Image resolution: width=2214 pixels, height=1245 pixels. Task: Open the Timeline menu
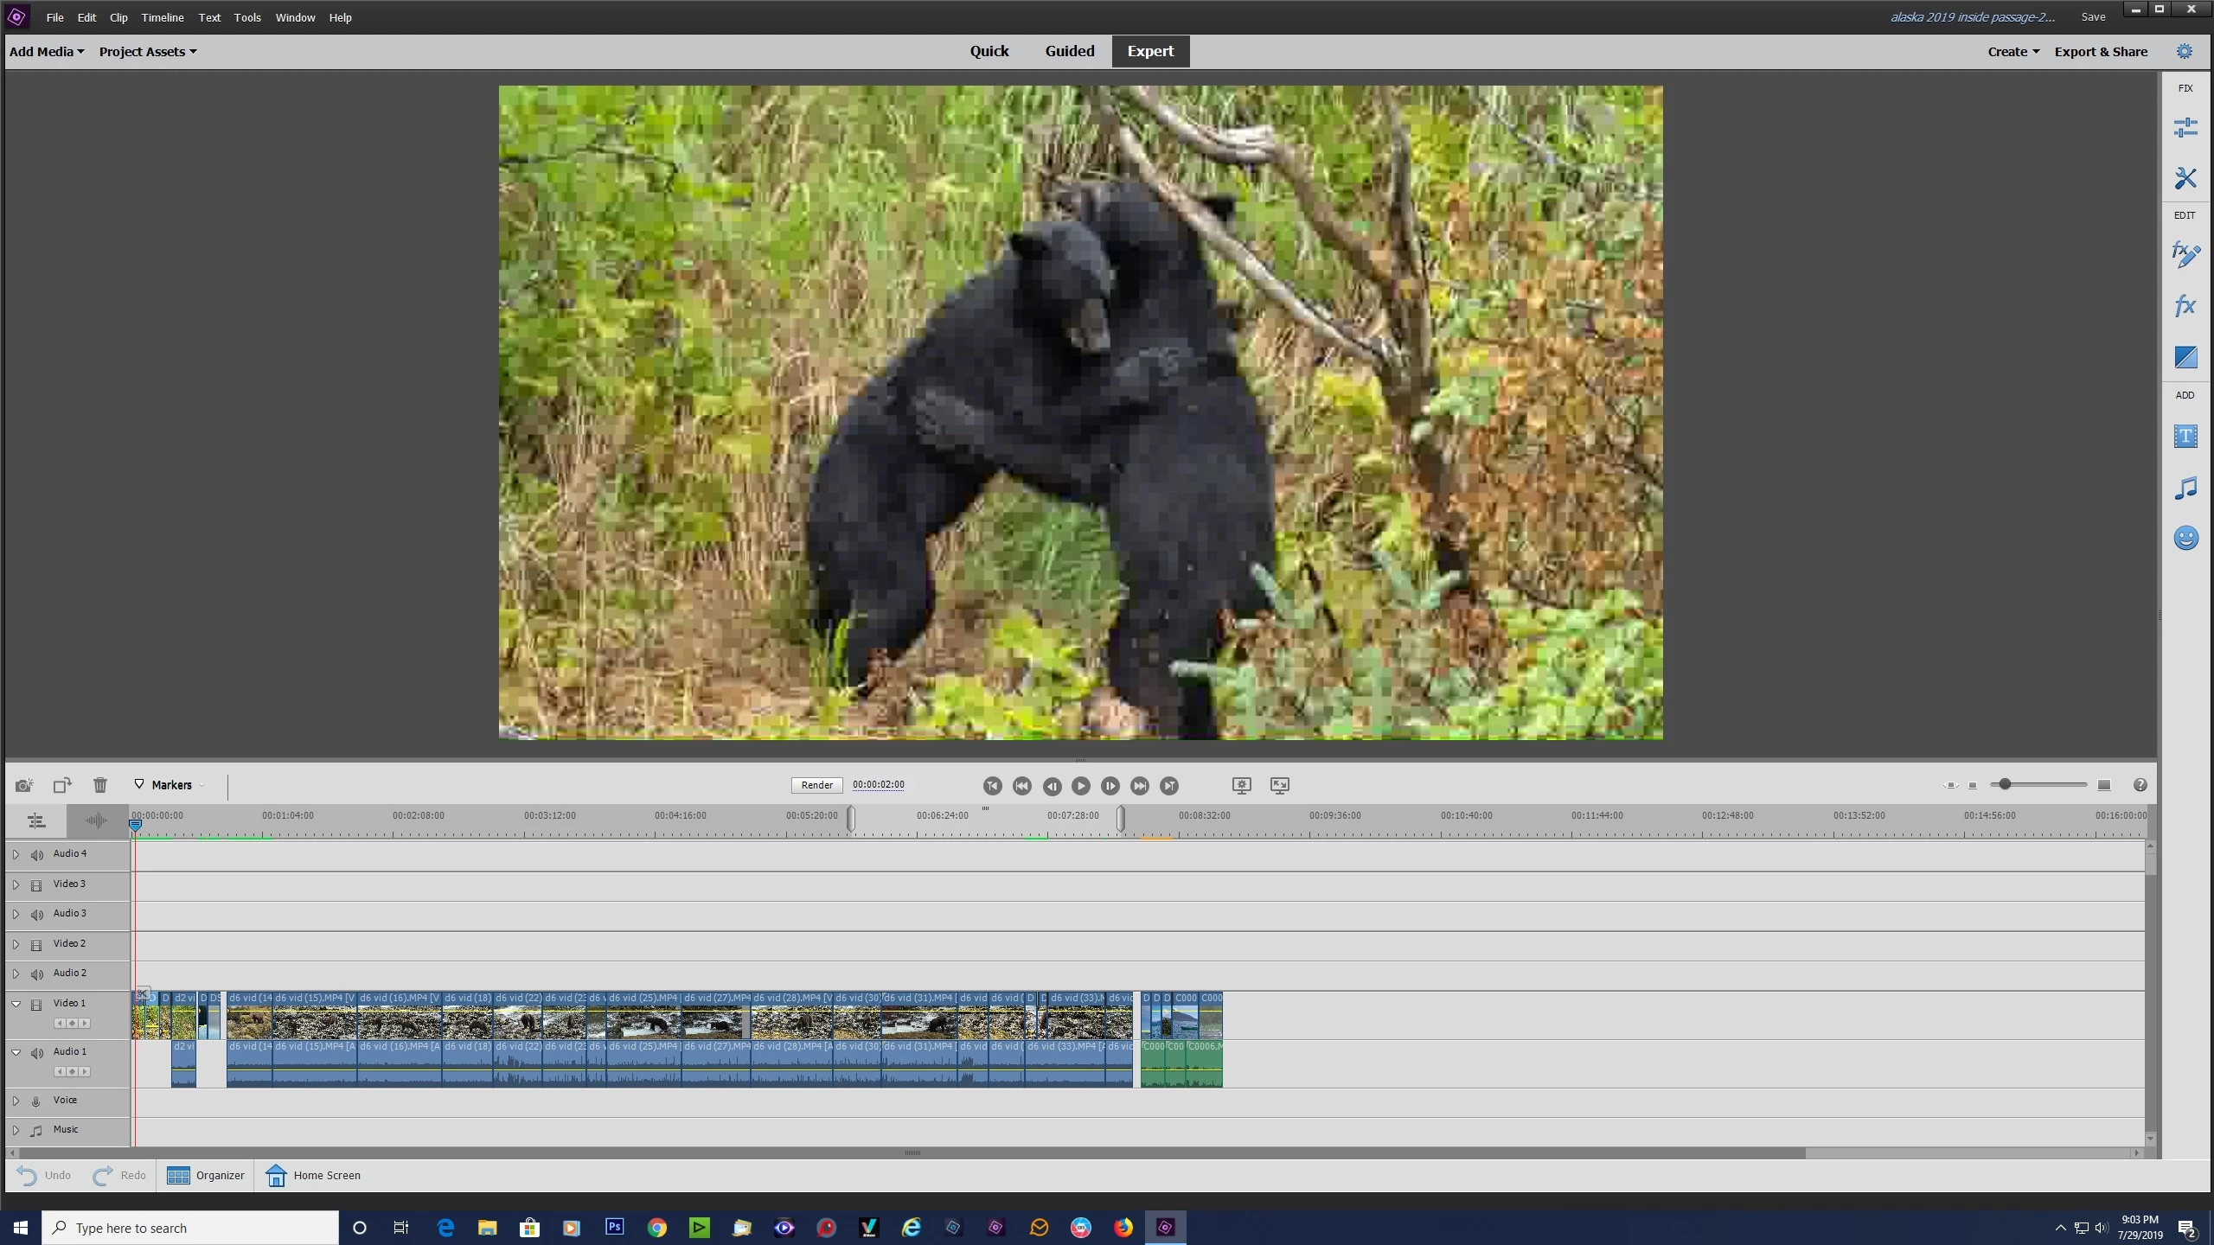click(162, 17)
